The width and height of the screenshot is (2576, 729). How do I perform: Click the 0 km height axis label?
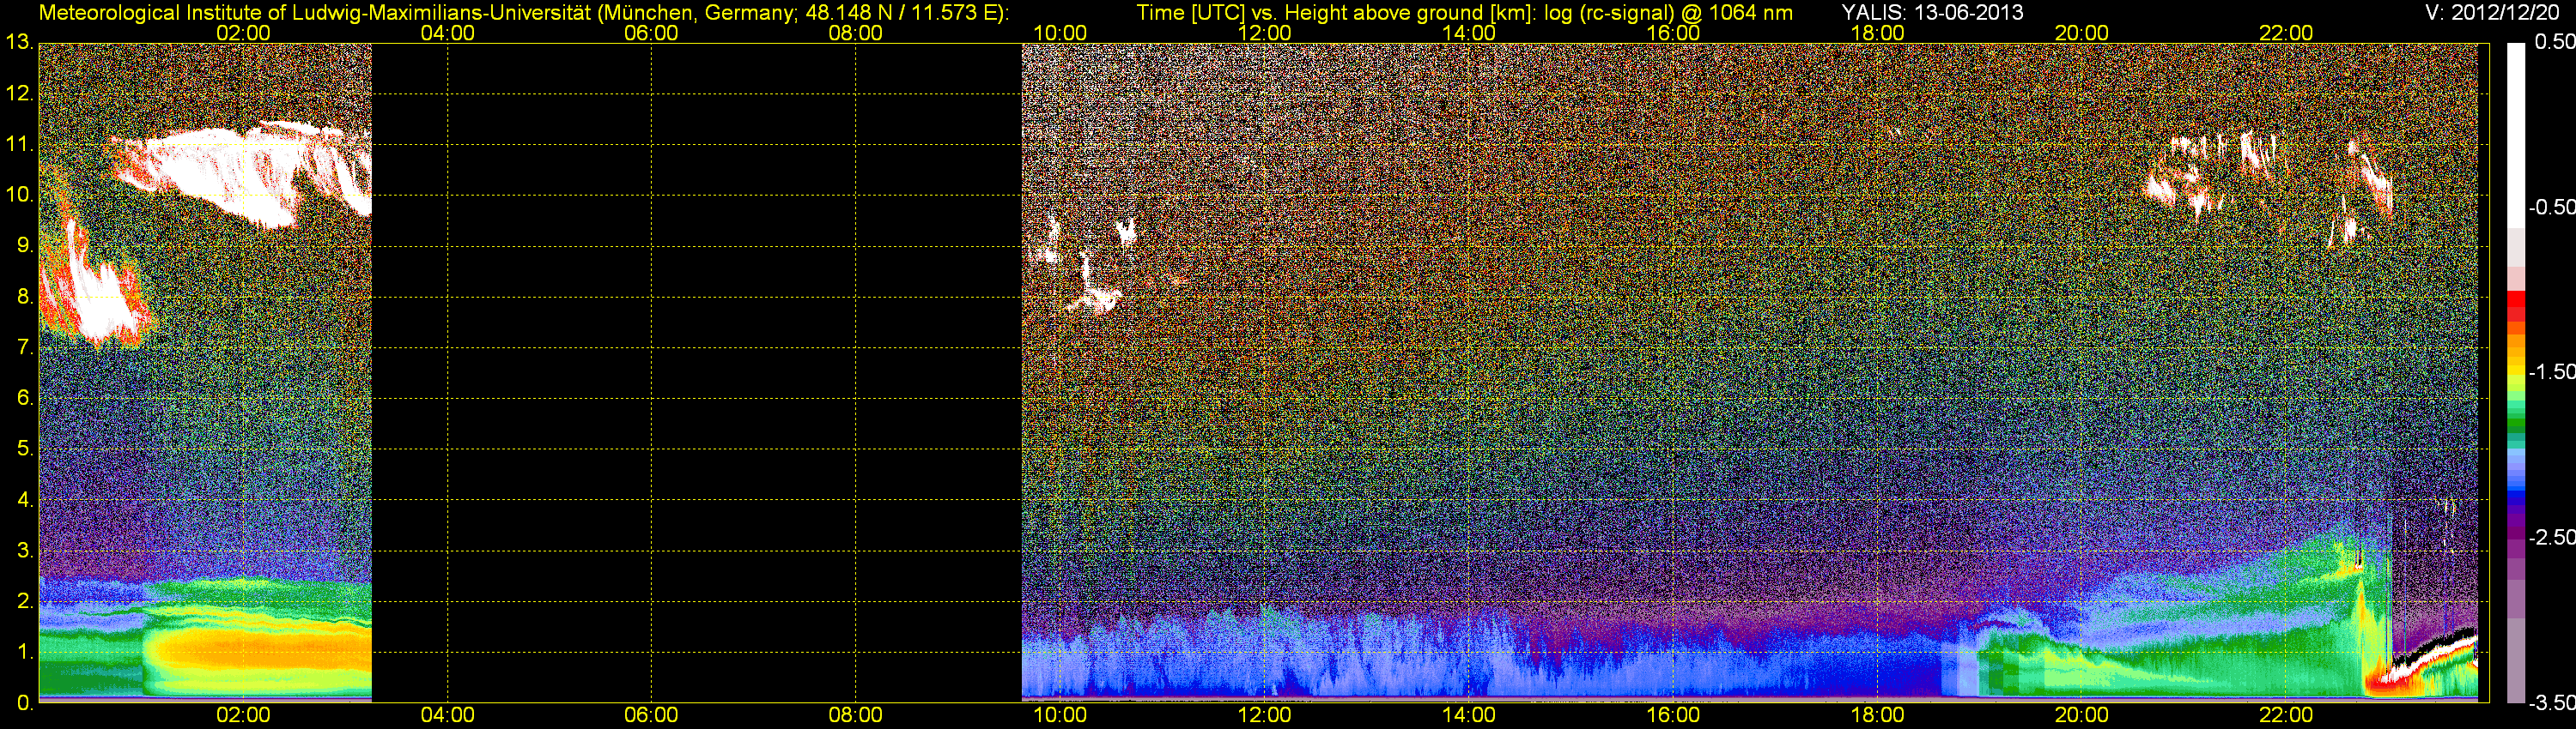pyautogui.click(x=24, y=703)
